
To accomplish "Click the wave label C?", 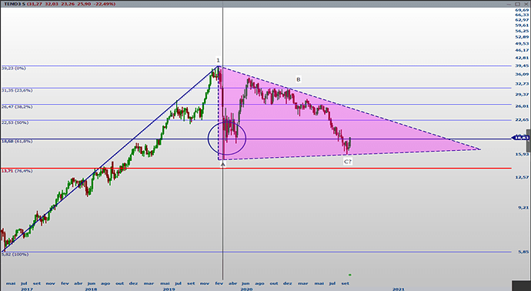I will (x=348, y=162).
